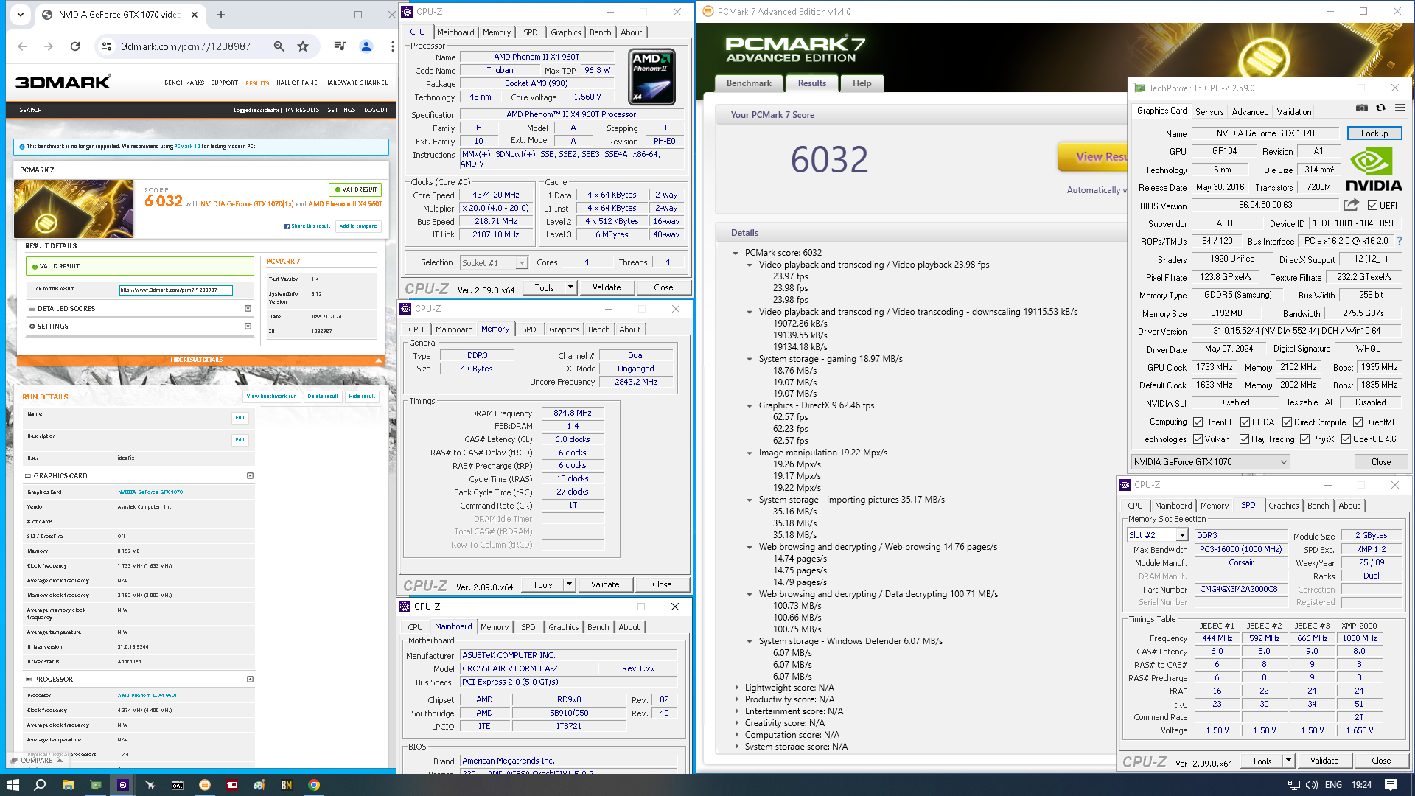Click the Delete result button
This screenshot has width=1415, height=796.
[x=323, y=397]
